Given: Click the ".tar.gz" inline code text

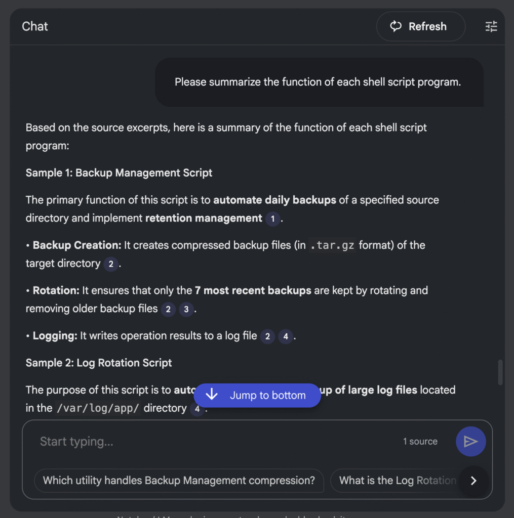Looking at the screenshot, I should [332, 246].
